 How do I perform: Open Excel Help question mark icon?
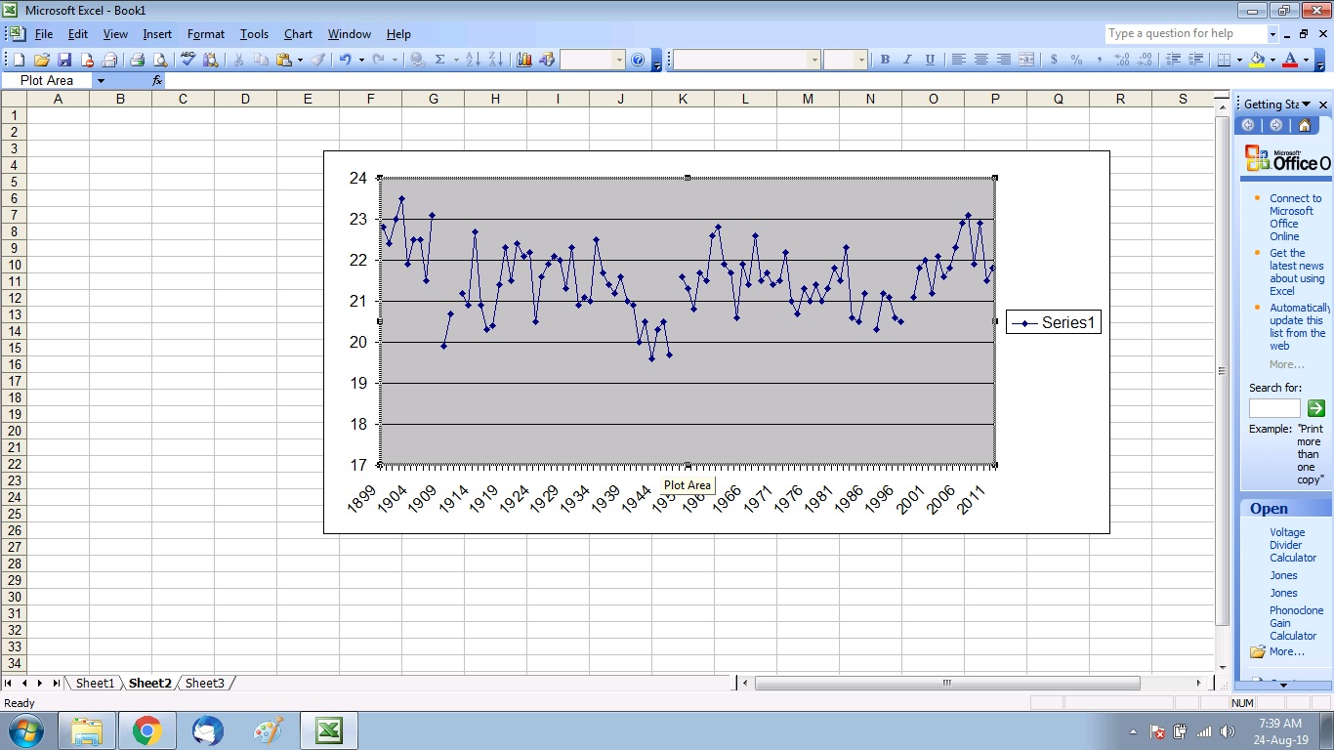(638, 60)
